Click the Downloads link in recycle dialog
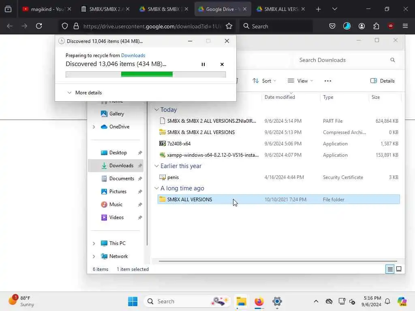This screenshot has width=415, height=311. click(x=133, y=55)
